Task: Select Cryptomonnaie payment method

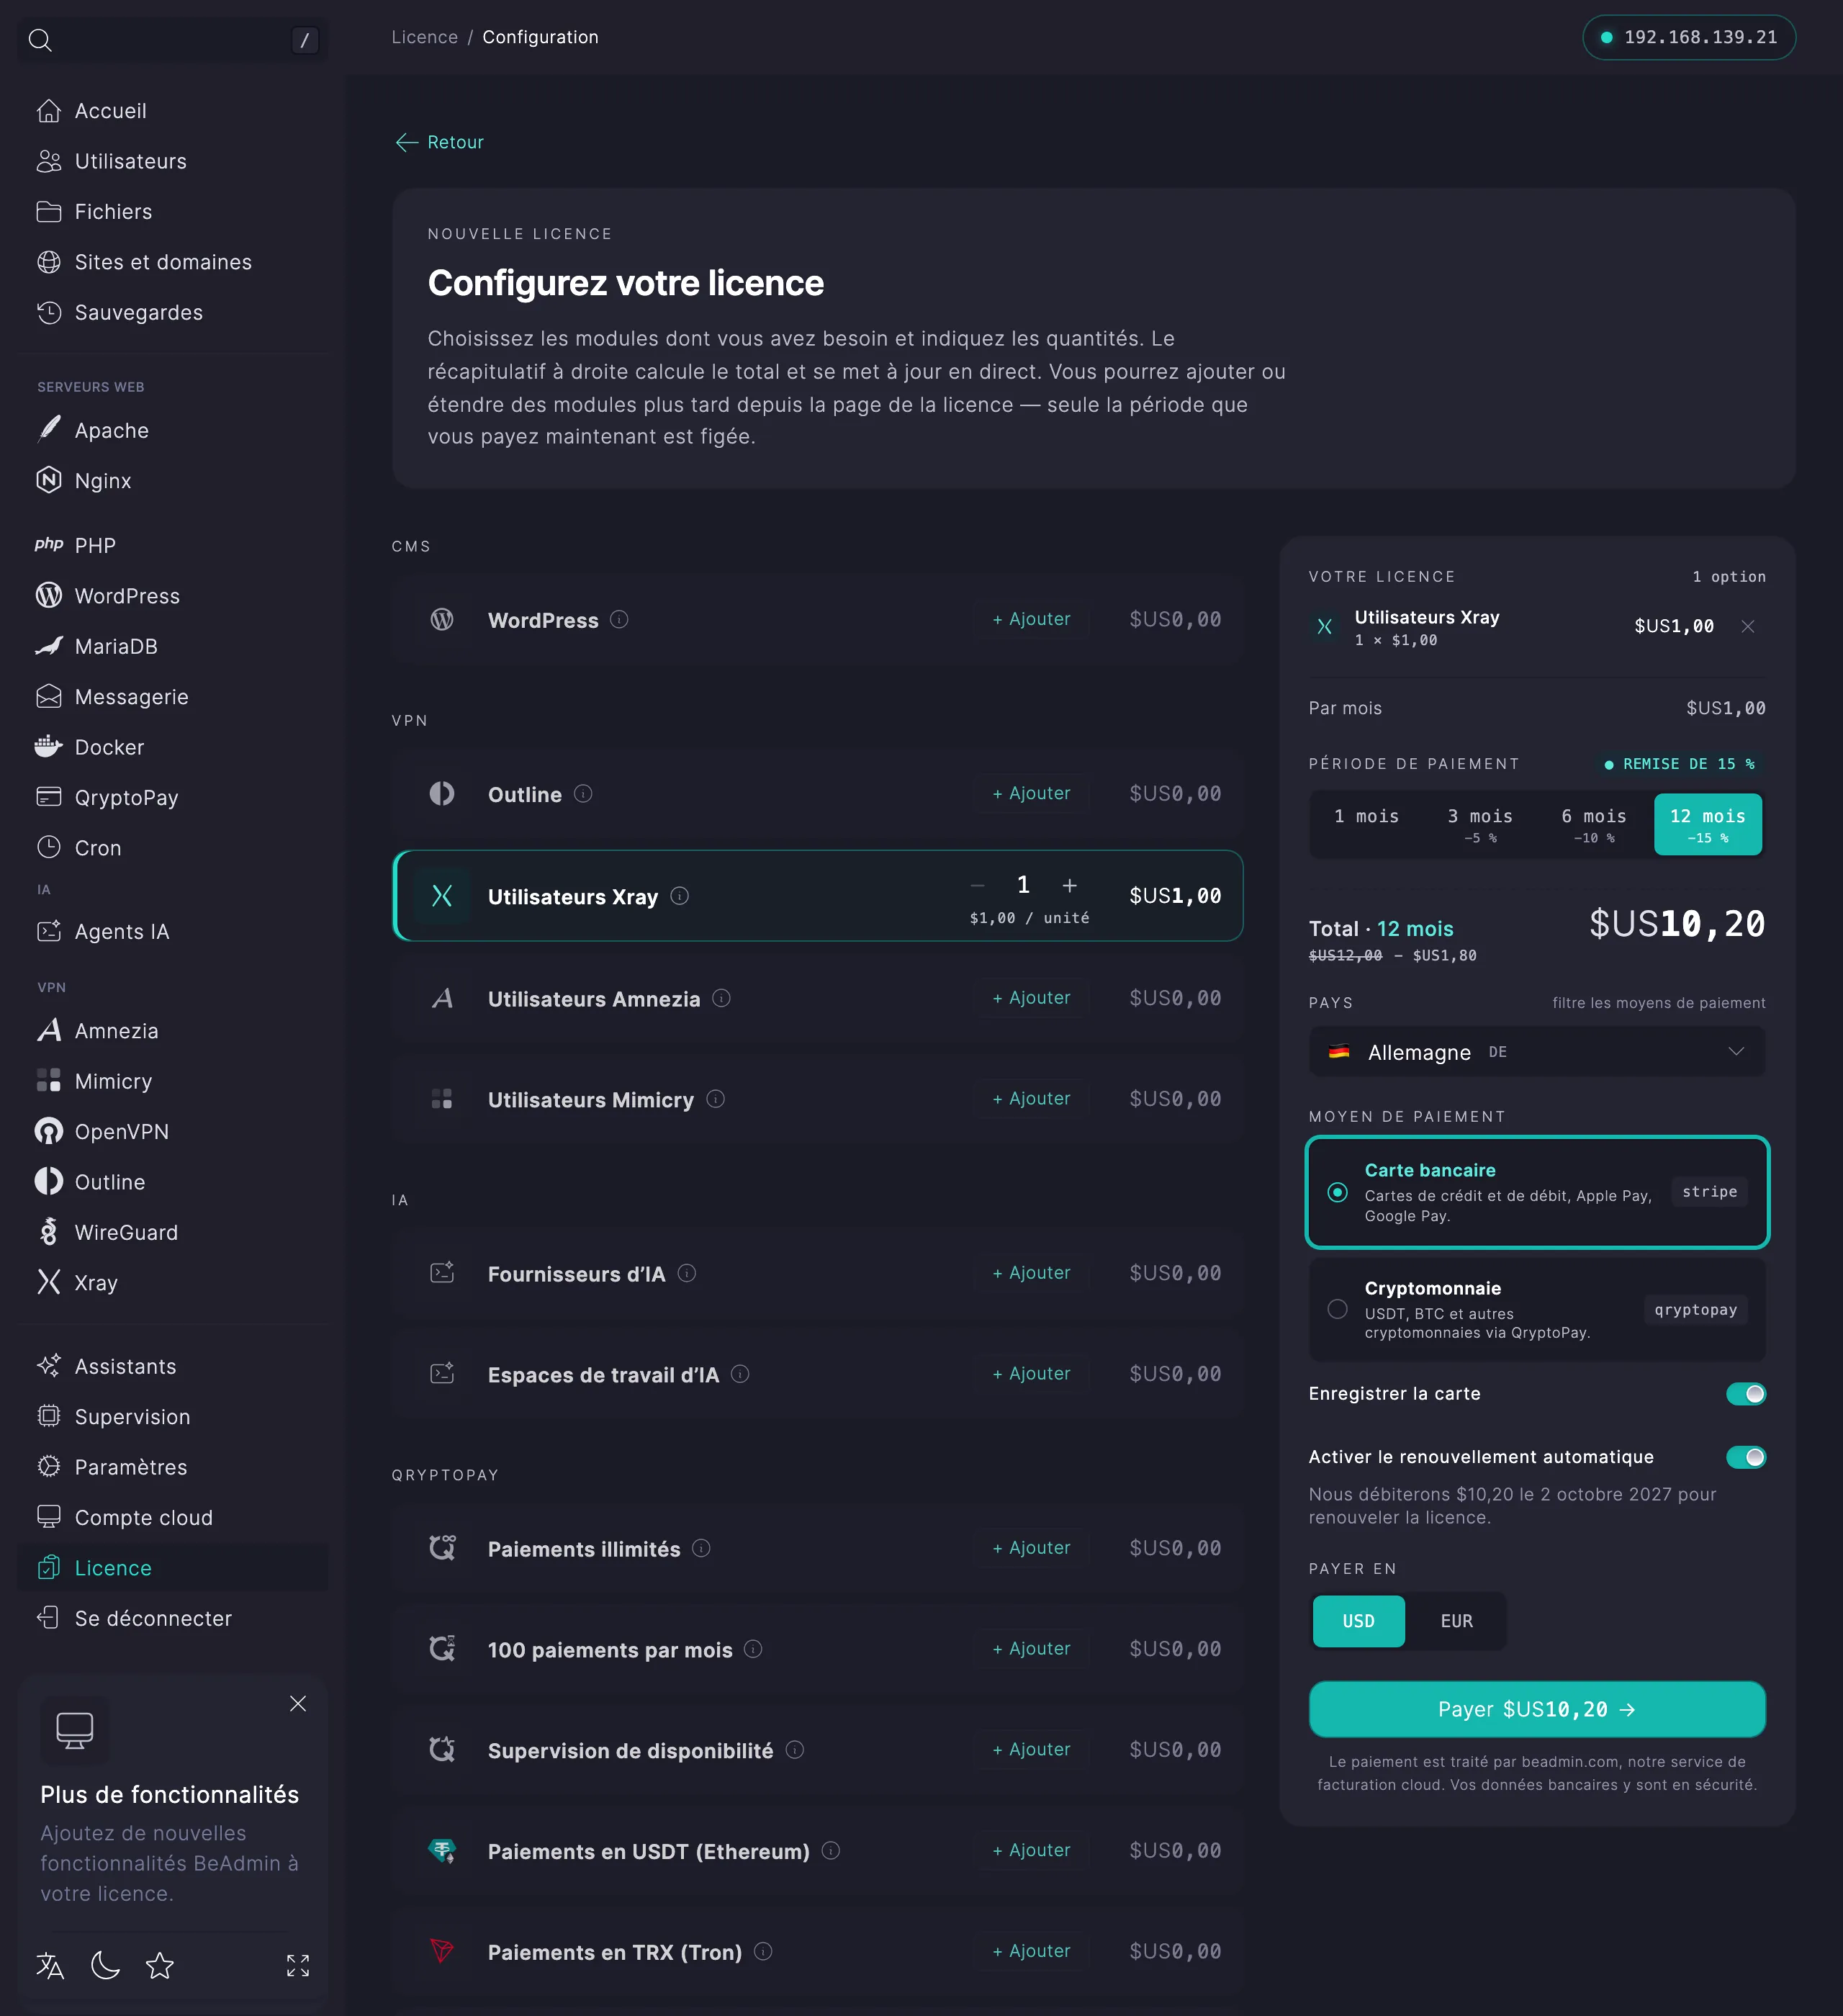Action: click(1537, 1310)
